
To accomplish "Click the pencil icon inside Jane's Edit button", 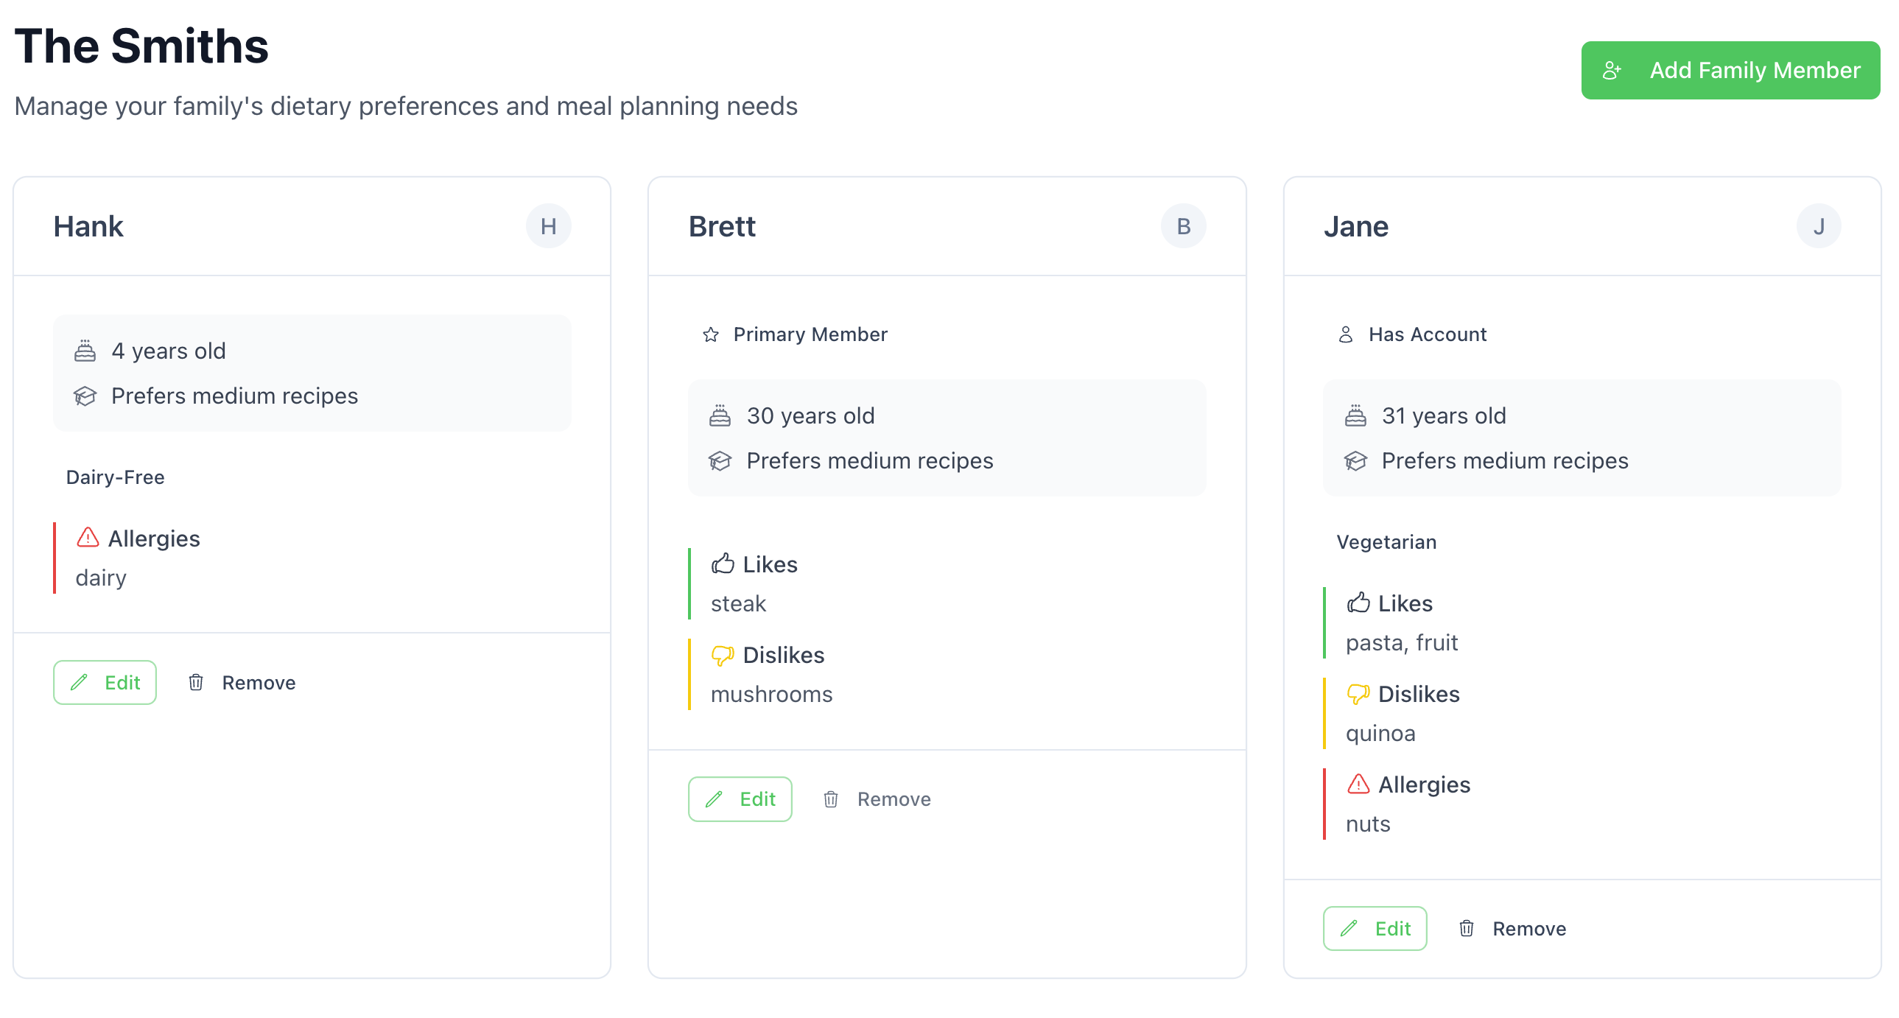I will click(x=1348, y=928).
